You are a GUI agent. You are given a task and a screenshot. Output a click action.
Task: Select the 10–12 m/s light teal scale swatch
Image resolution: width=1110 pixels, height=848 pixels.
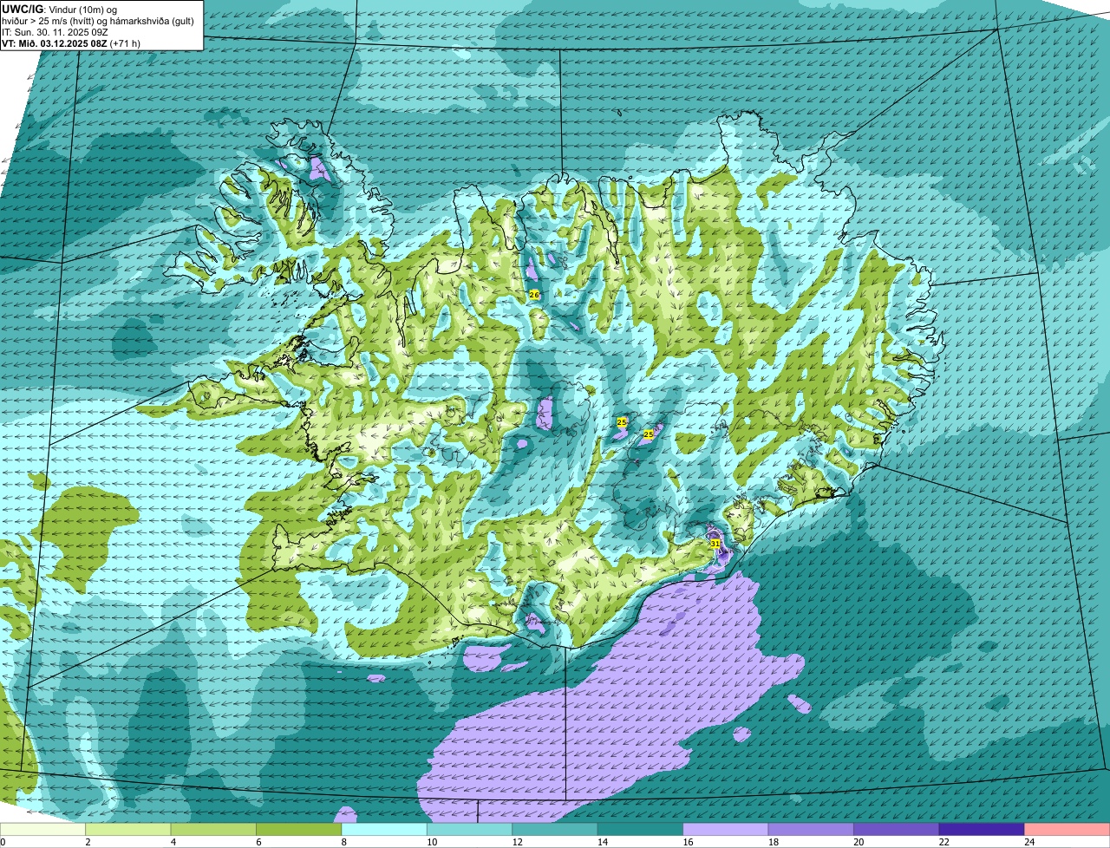pyautogui.click(x=470, y=829)
